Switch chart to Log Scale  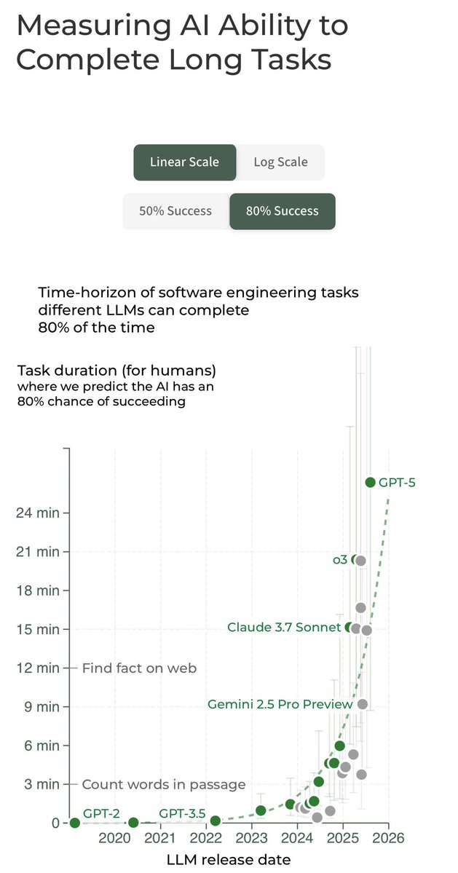point(280,162)
